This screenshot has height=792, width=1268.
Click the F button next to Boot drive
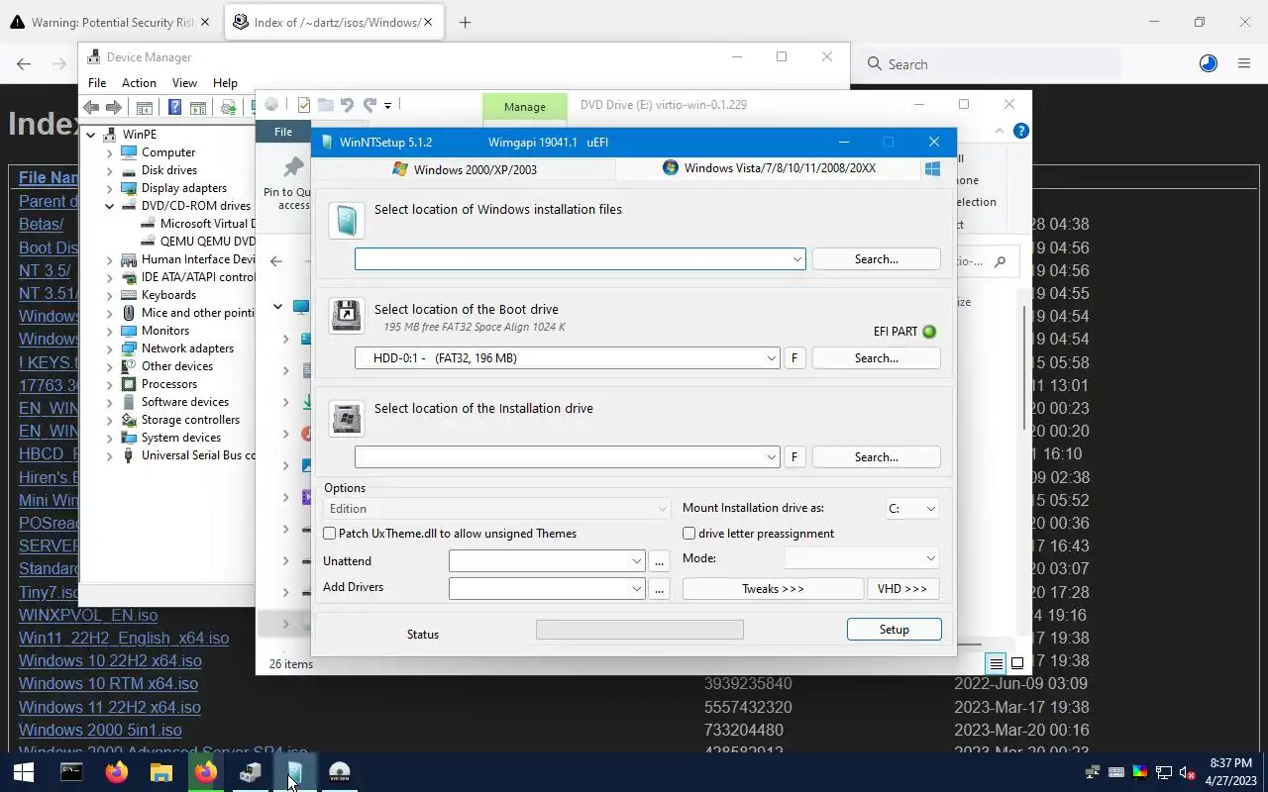pyautogui.click(x=793, y=358)
